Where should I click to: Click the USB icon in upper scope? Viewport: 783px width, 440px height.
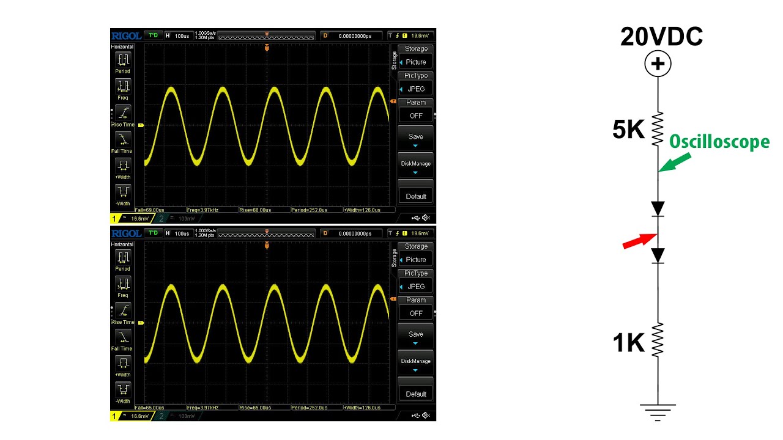tap(417, 218)
